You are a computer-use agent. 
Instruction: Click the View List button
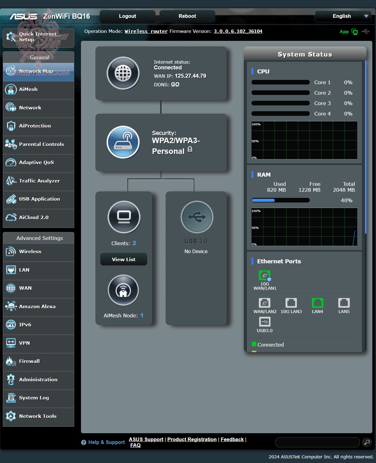(123, 259)
